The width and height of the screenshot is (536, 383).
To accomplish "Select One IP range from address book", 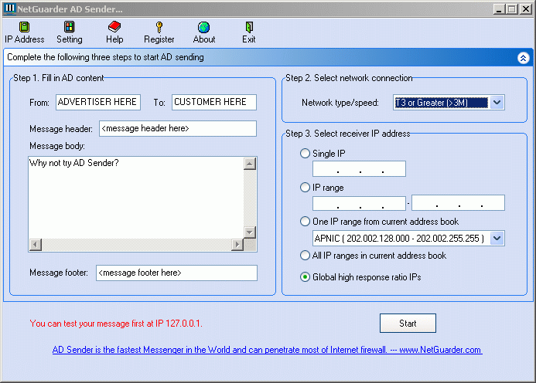I will 305,221.
